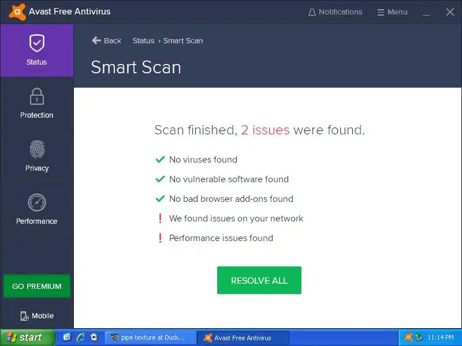The image size is (462, 346).
Task: Open the hamburger Menu
Action: [x=392, y=12]
